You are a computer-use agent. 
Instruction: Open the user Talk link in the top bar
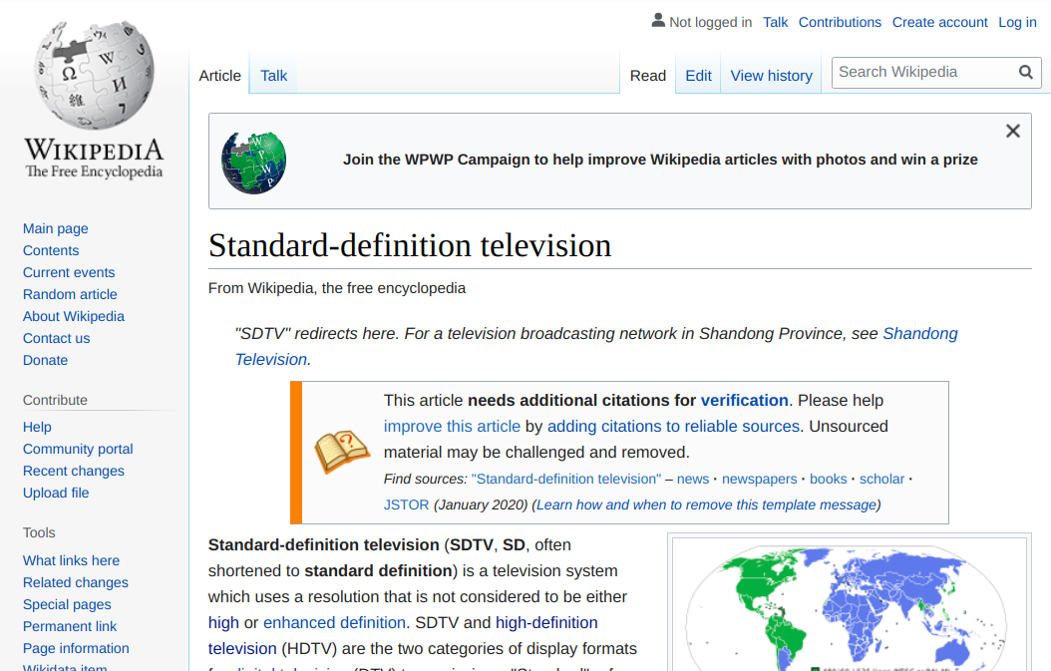click(x=776, y=22)
